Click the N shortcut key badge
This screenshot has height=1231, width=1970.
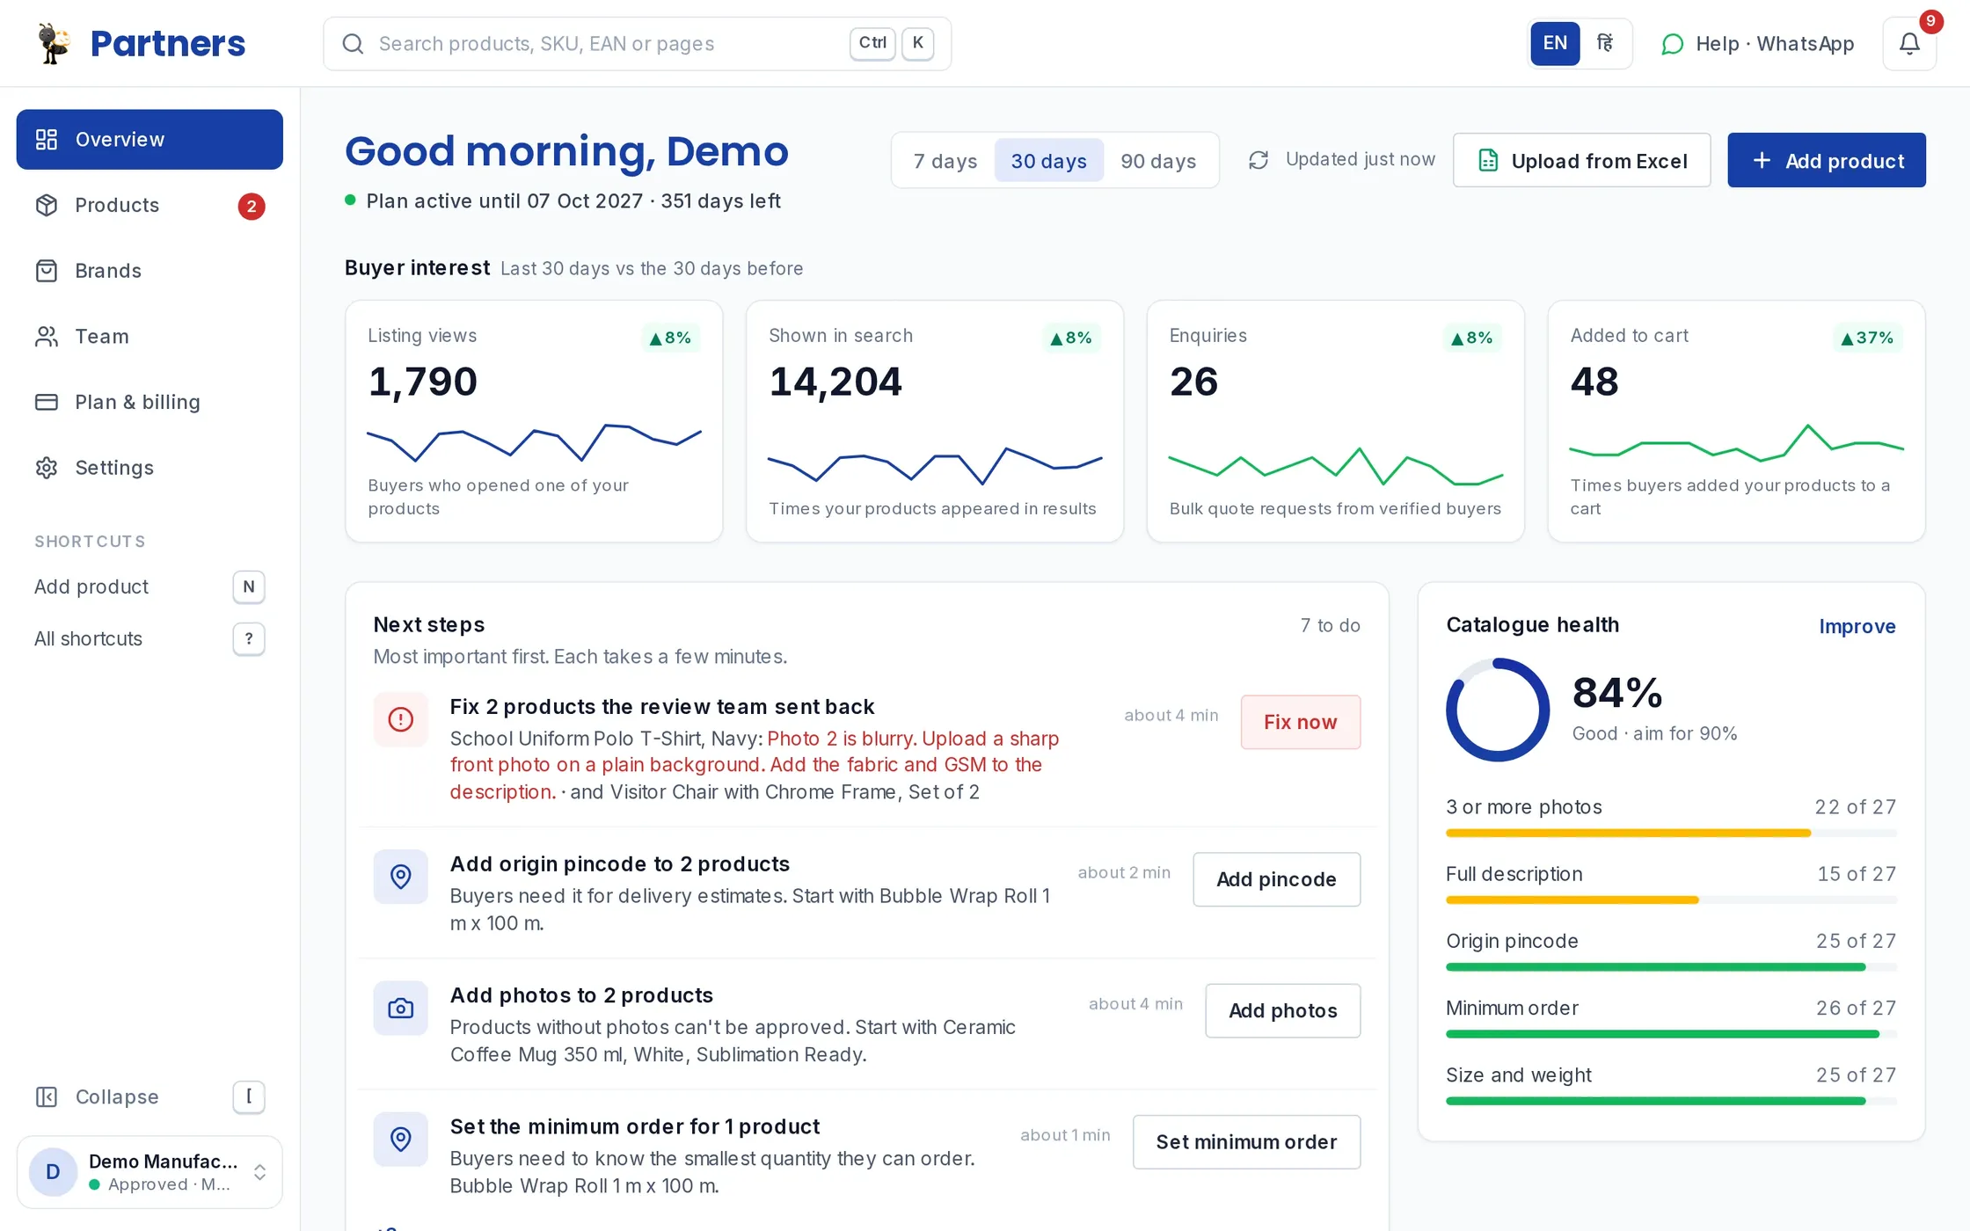[x=249, y=586]
